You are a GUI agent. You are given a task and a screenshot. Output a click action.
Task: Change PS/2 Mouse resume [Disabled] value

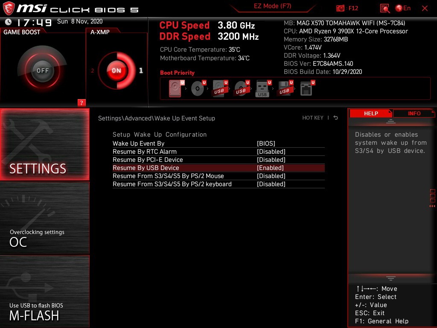(x=271, y=176)
